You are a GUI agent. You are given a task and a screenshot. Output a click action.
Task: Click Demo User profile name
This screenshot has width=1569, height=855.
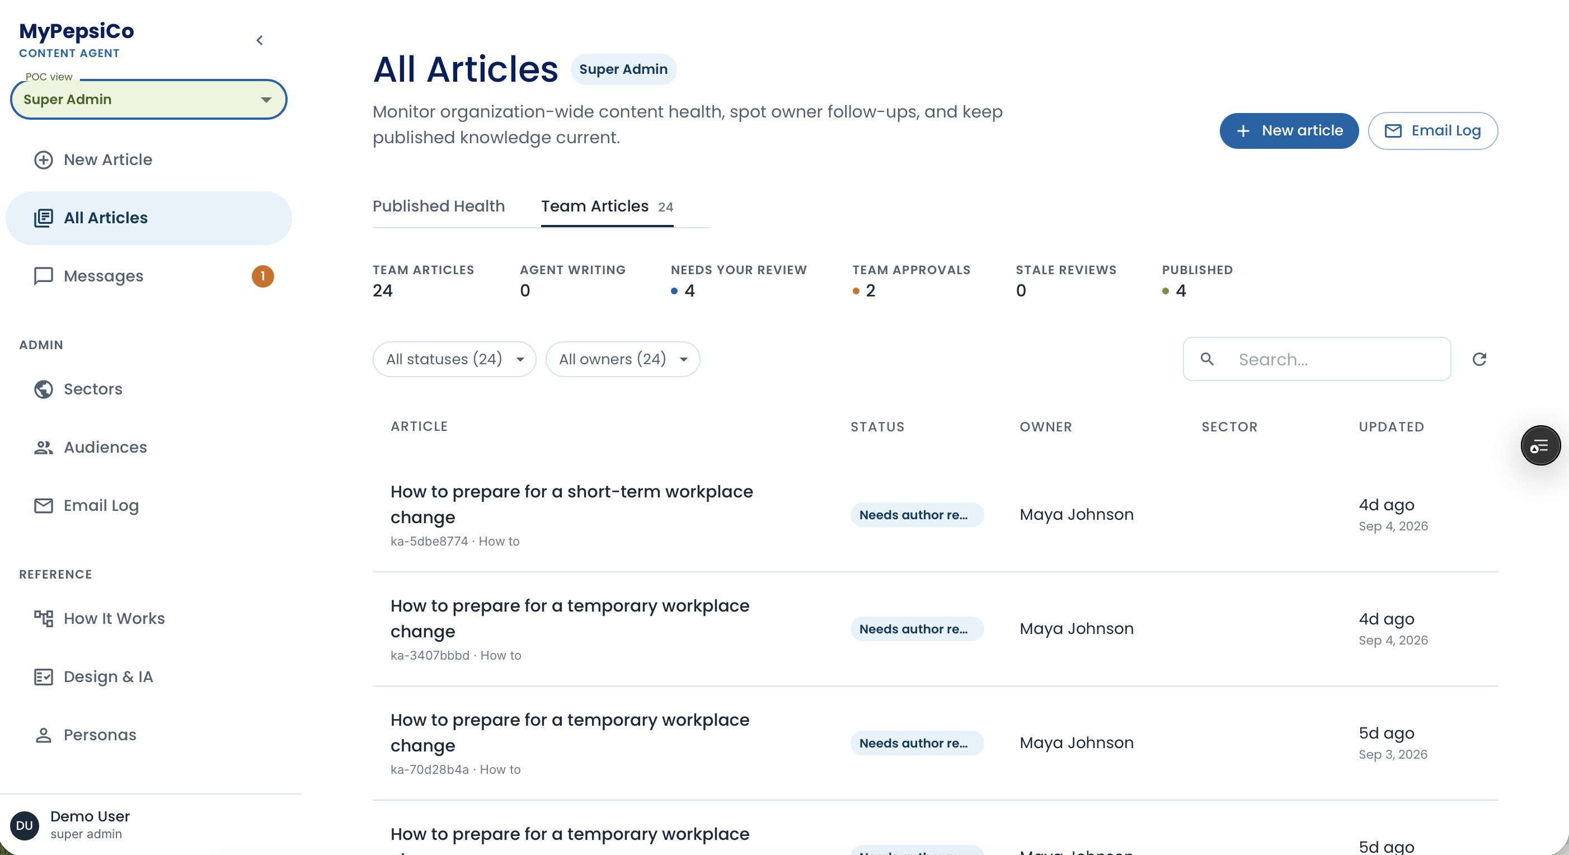tap(90, 816)
